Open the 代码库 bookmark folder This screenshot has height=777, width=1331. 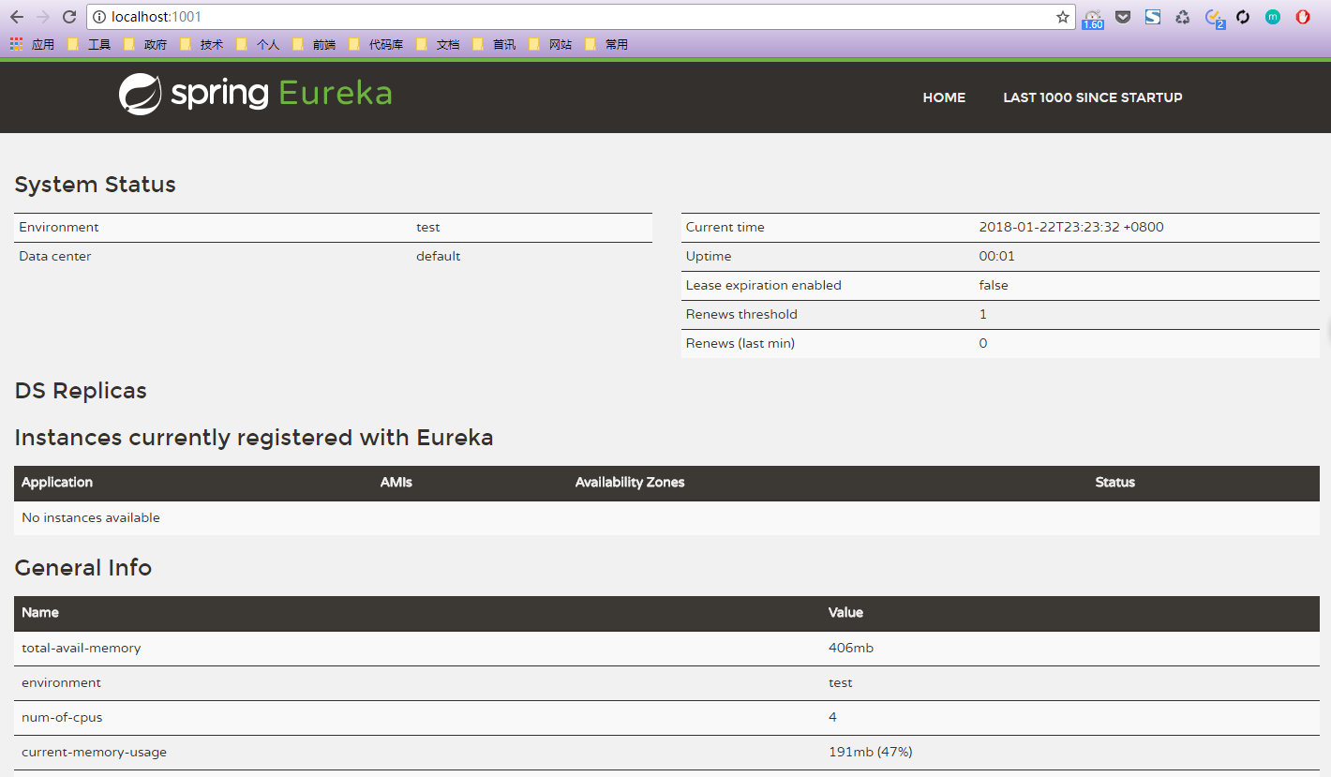376,44
